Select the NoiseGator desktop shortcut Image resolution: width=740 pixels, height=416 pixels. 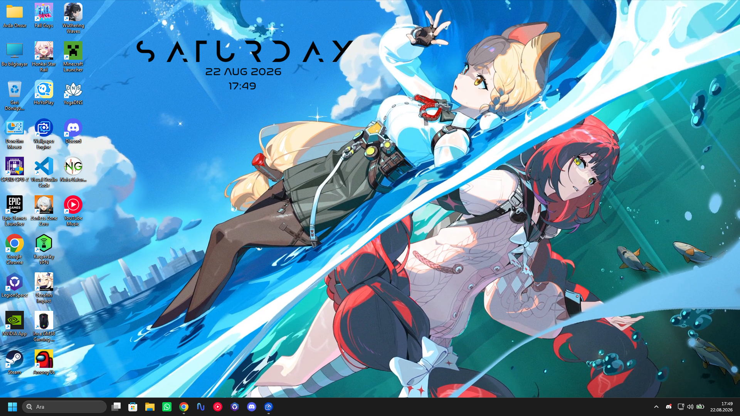pyautogui.click(x=73, y=169)
